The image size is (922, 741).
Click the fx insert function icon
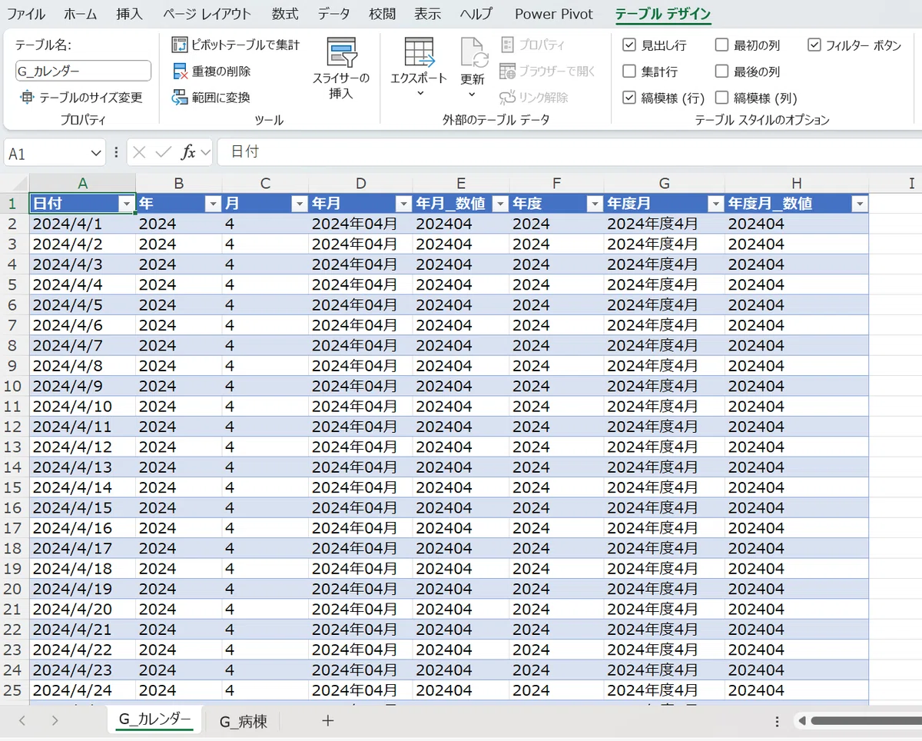[188, 152]
